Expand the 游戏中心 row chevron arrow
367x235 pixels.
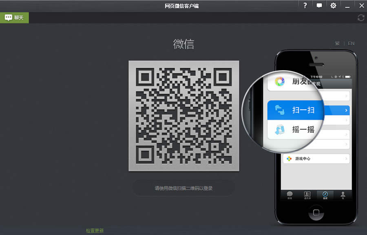click(346, 158)
